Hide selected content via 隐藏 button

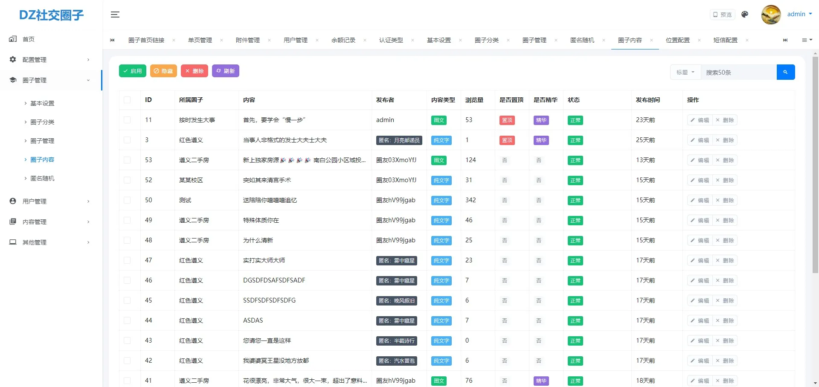tap(163, 71)
